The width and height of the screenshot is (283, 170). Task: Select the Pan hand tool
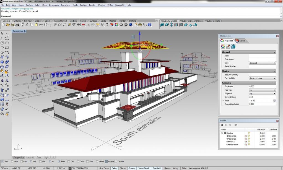pyautogui.click(x=45, y=25)
